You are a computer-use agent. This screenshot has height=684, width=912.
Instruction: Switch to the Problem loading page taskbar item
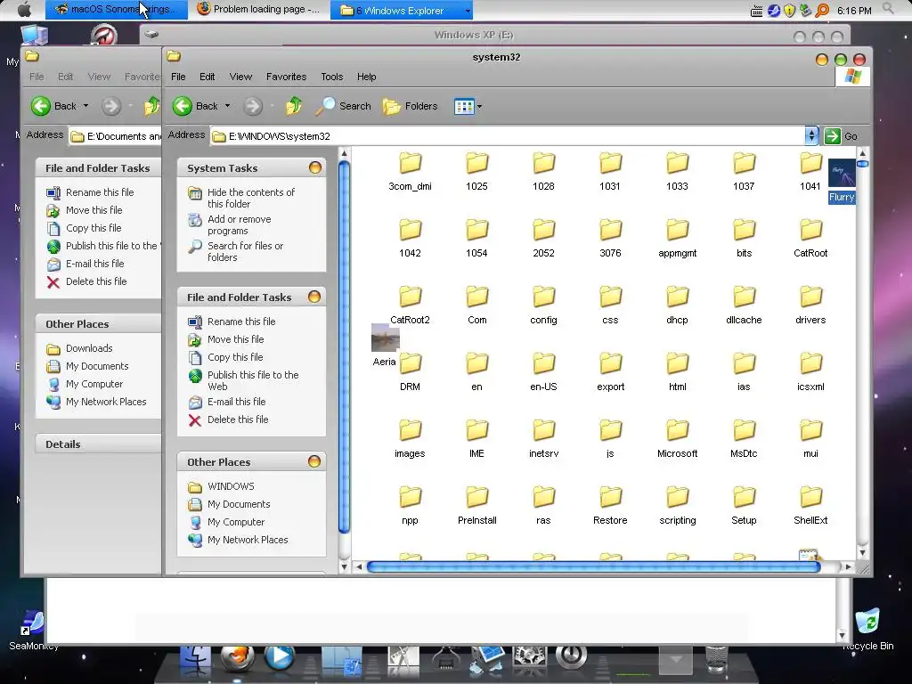pos(258,9)
